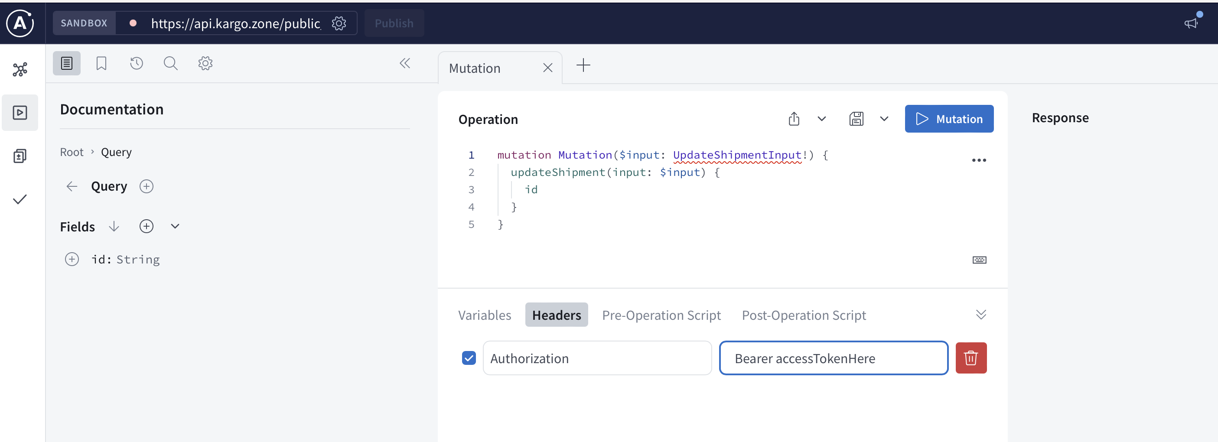This screenshot has width=1218, height=442.
Task: Open the checks icon in the left sidebar
Action: 20,198
